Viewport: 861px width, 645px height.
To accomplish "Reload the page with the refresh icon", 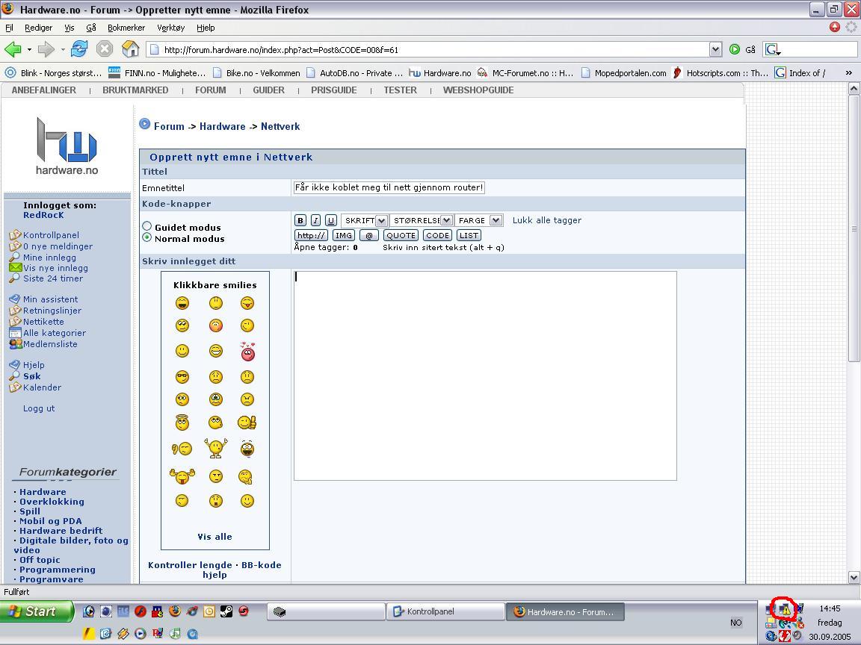I will pos(79,49).
